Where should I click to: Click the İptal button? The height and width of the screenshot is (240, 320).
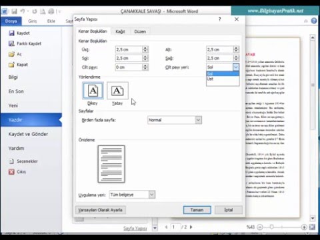tap(229, 210)
